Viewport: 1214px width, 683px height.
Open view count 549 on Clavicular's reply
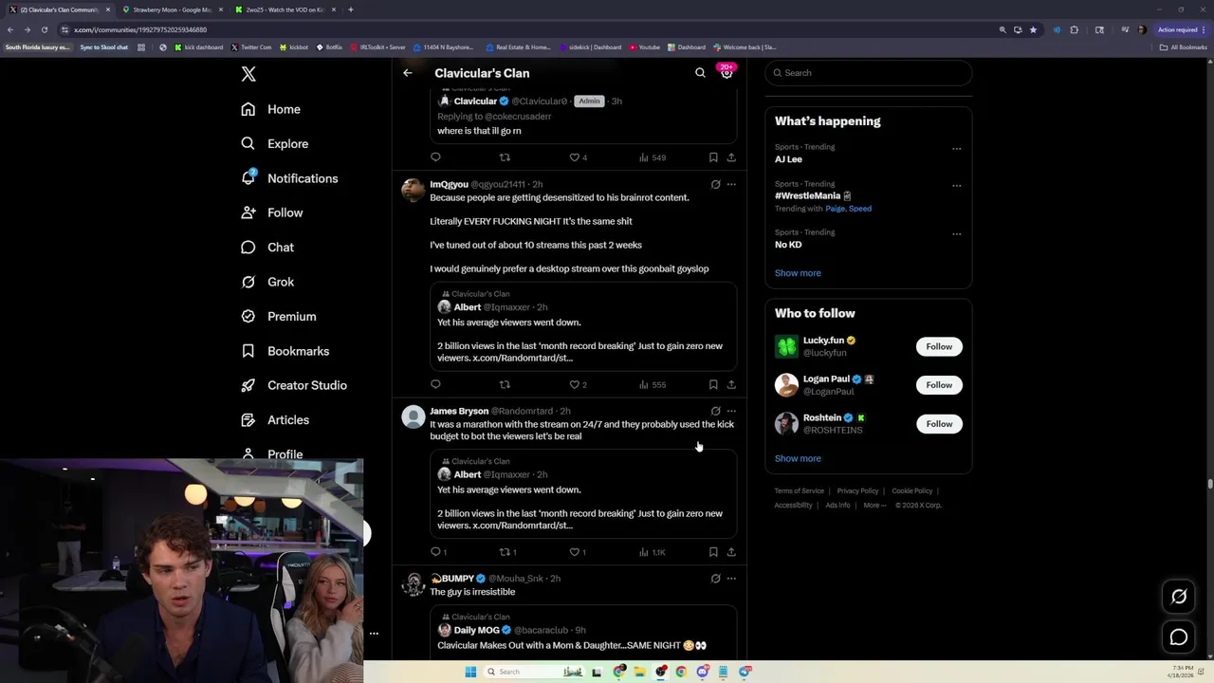653,157
